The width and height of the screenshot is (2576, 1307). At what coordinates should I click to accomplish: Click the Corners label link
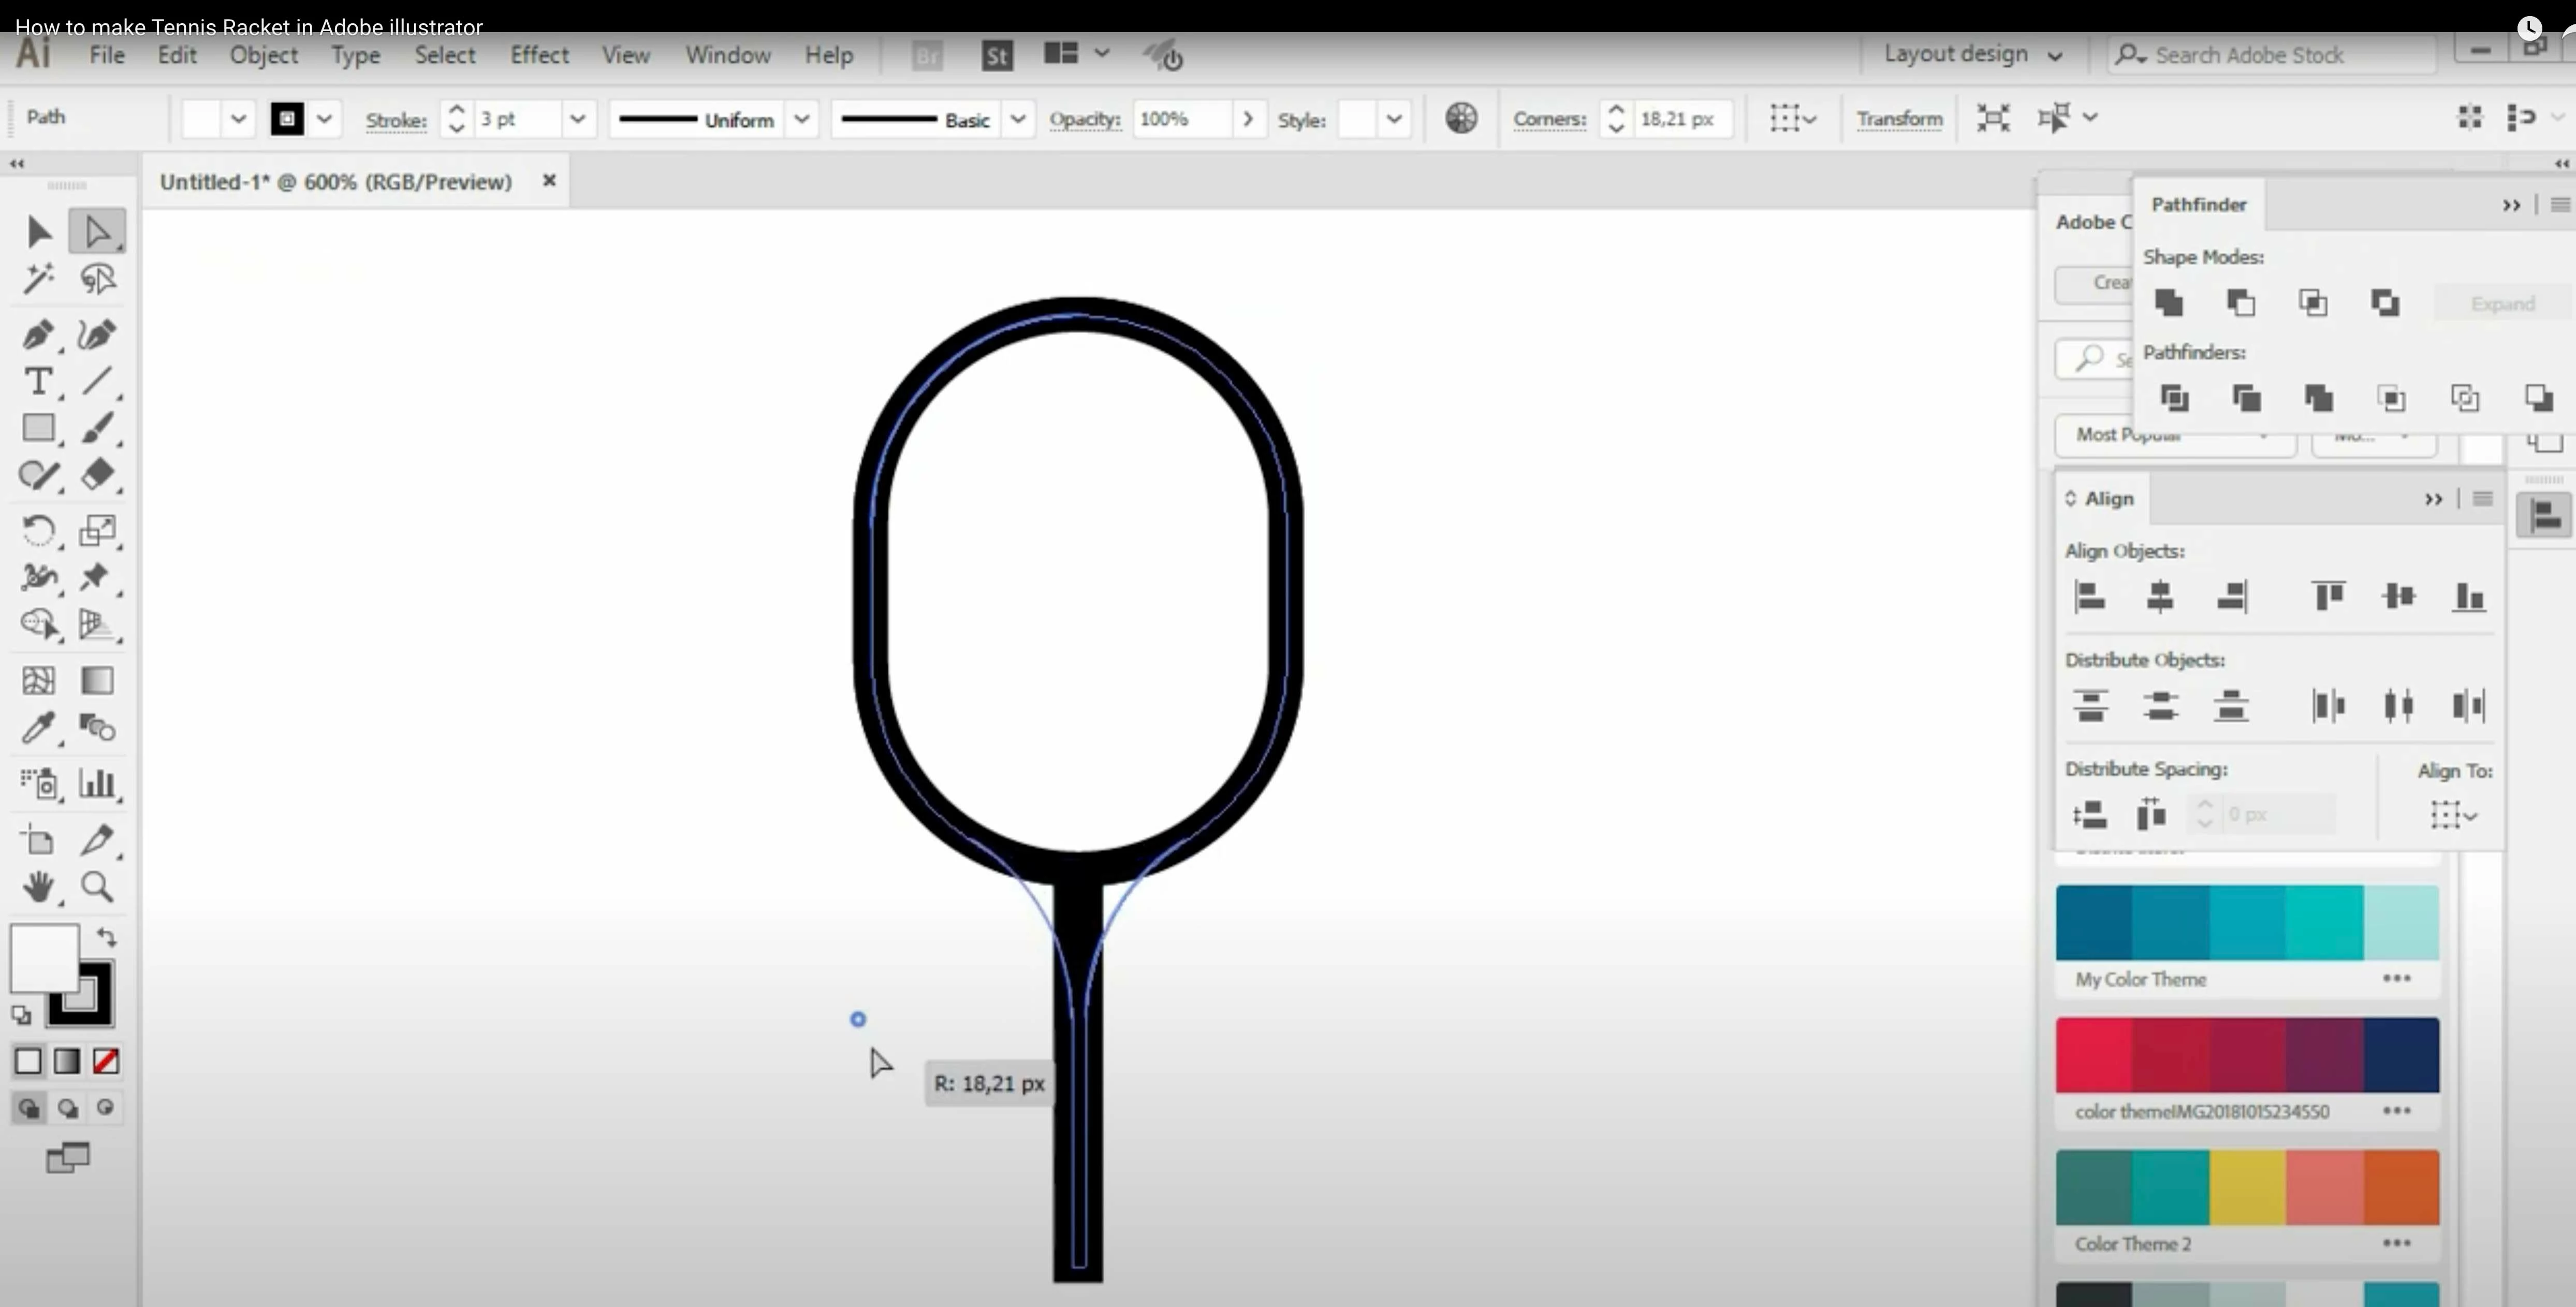(1549, 119)
